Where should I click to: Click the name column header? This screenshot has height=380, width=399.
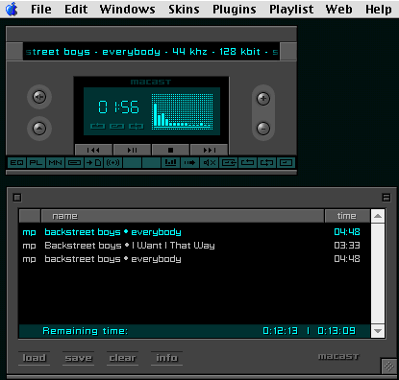[183, 216]
